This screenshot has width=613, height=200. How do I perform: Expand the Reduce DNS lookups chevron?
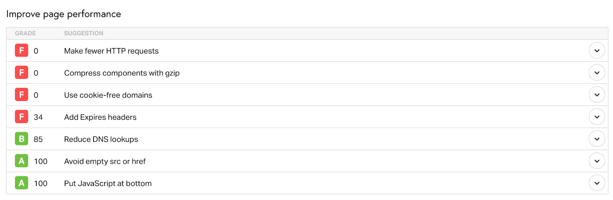coord(597,139)
